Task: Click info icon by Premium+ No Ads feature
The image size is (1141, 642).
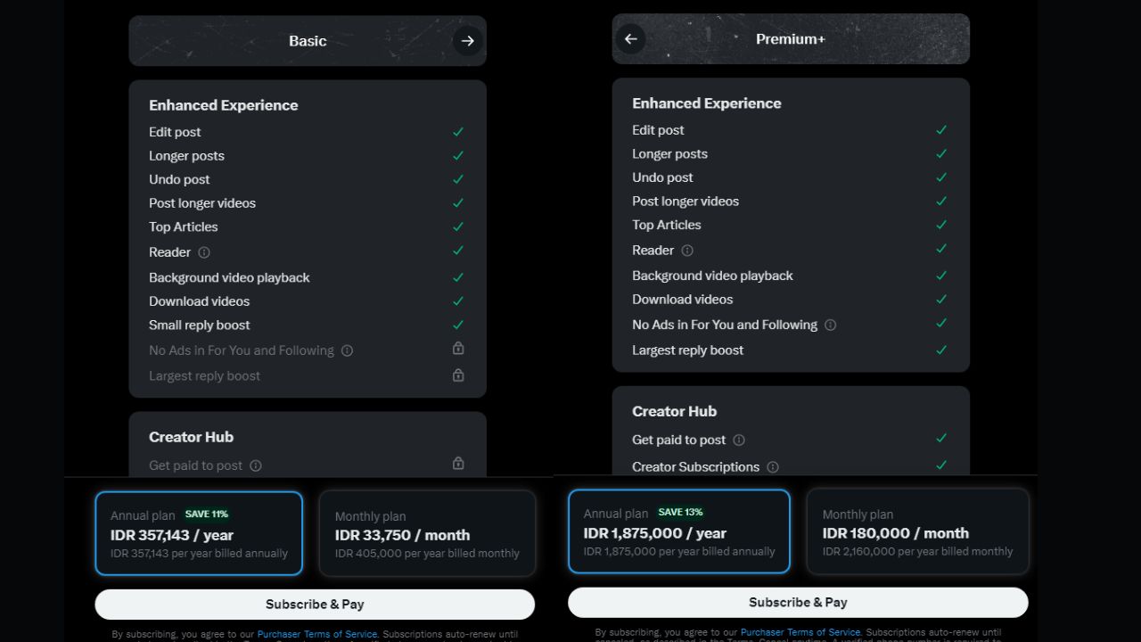Action: [x=831, y=325]
